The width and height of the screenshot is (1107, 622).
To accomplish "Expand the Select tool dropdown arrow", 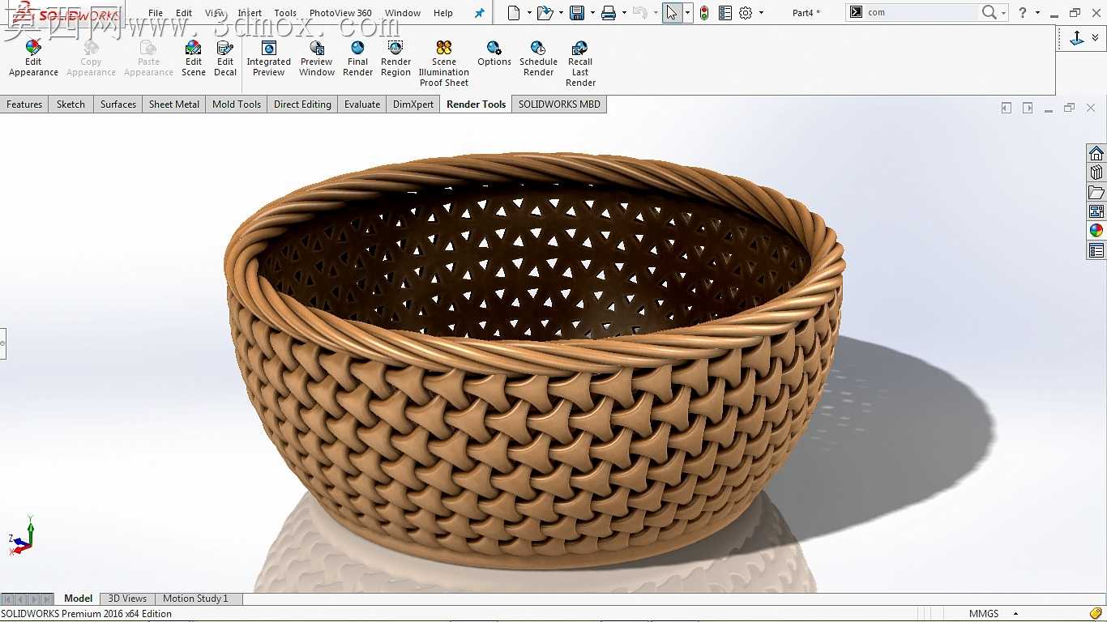I will 687,13.
